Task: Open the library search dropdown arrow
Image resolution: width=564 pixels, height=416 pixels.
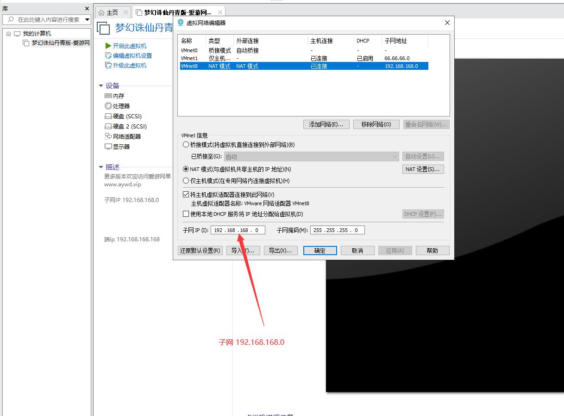Action: [87, 19]
